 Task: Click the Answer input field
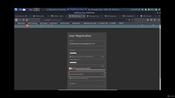point(87,84)
